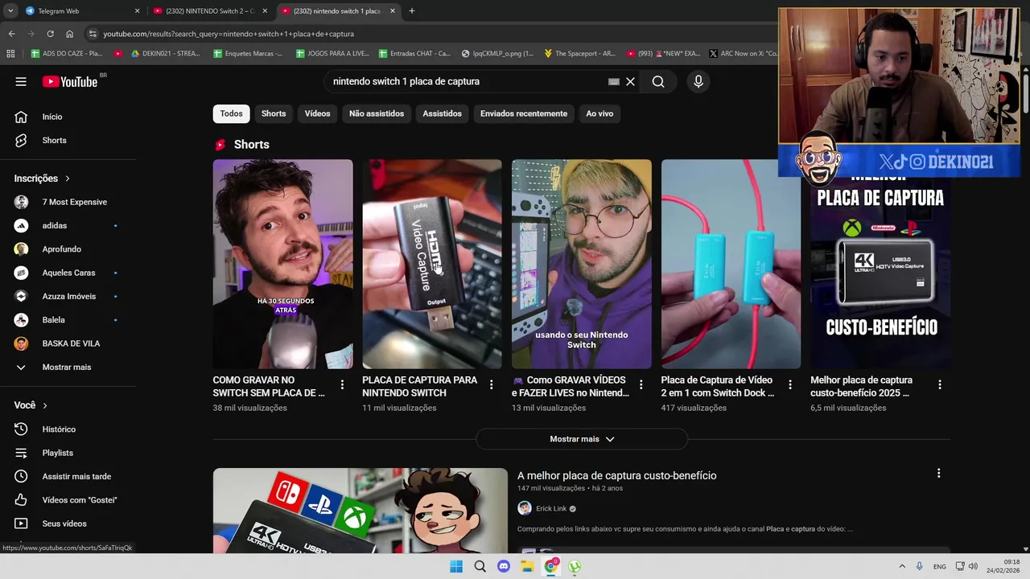This screenshot has width=1030, height=579.
Task: Open on-screen keyboard icon in search box
Action: tap(614, 81)
